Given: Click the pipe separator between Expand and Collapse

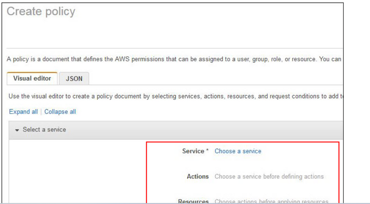Looking at the screenshot, I should (41, 112).
